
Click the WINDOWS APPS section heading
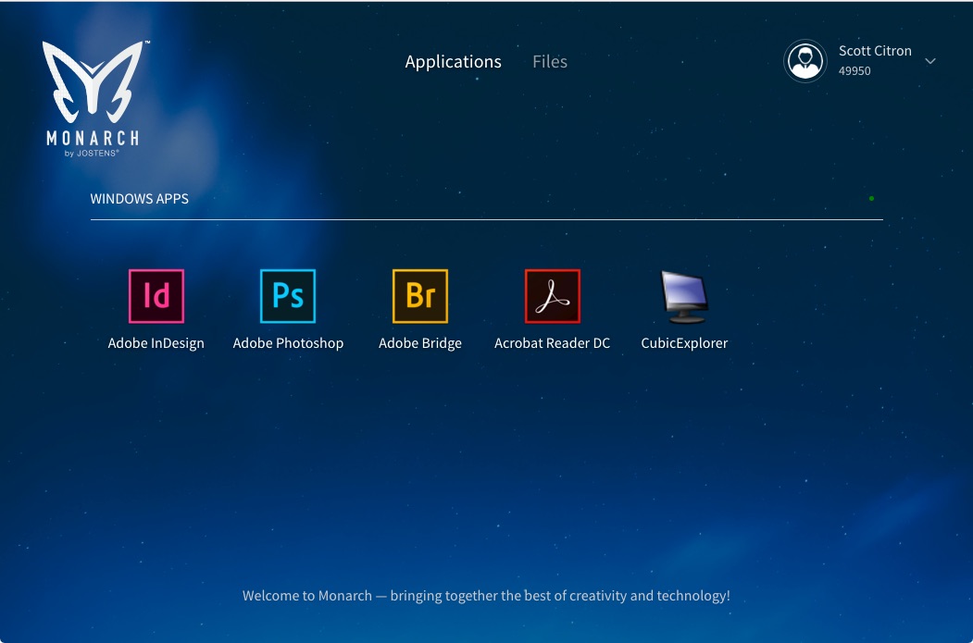tap(140, 198)
